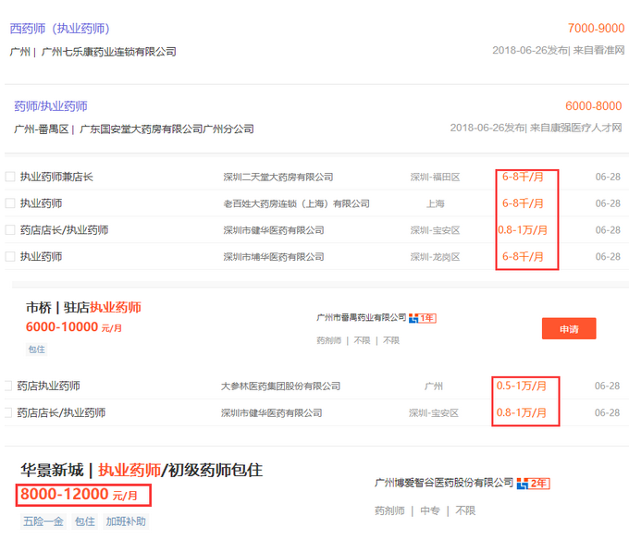
Task: Click the 6000-10000 元/月 salary text
Action: [74, 327]
